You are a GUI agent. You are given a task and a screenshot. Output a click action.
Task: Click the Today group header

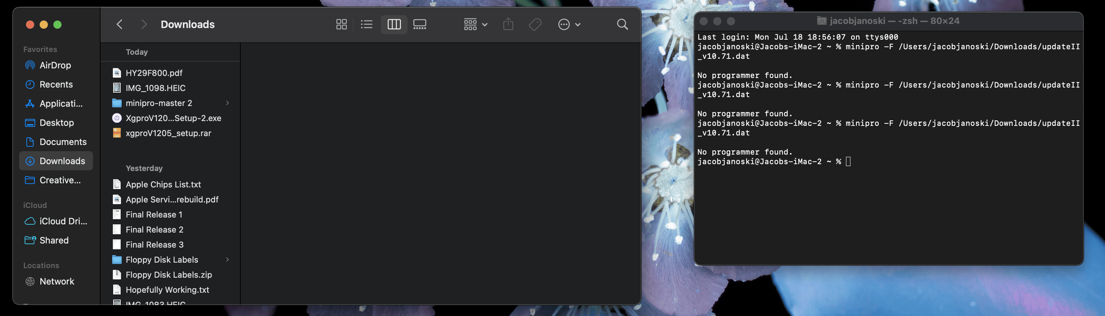tap(137, 52)
